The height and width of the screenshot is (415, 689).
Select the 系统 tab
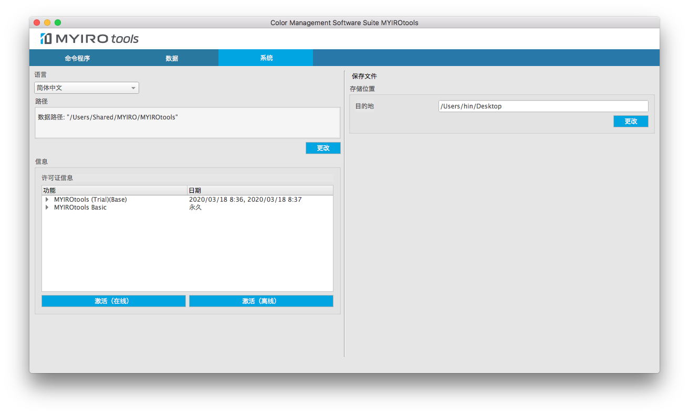(x=266, y=58)
